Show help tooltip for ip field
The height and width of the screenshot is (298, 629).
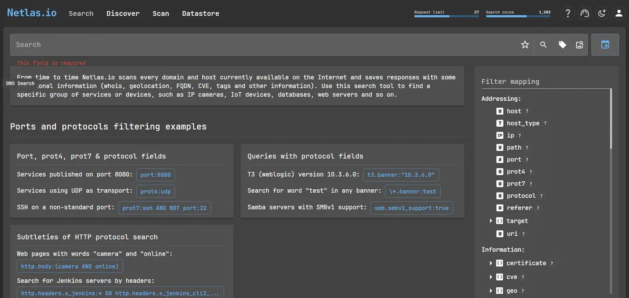coord(520,135)
